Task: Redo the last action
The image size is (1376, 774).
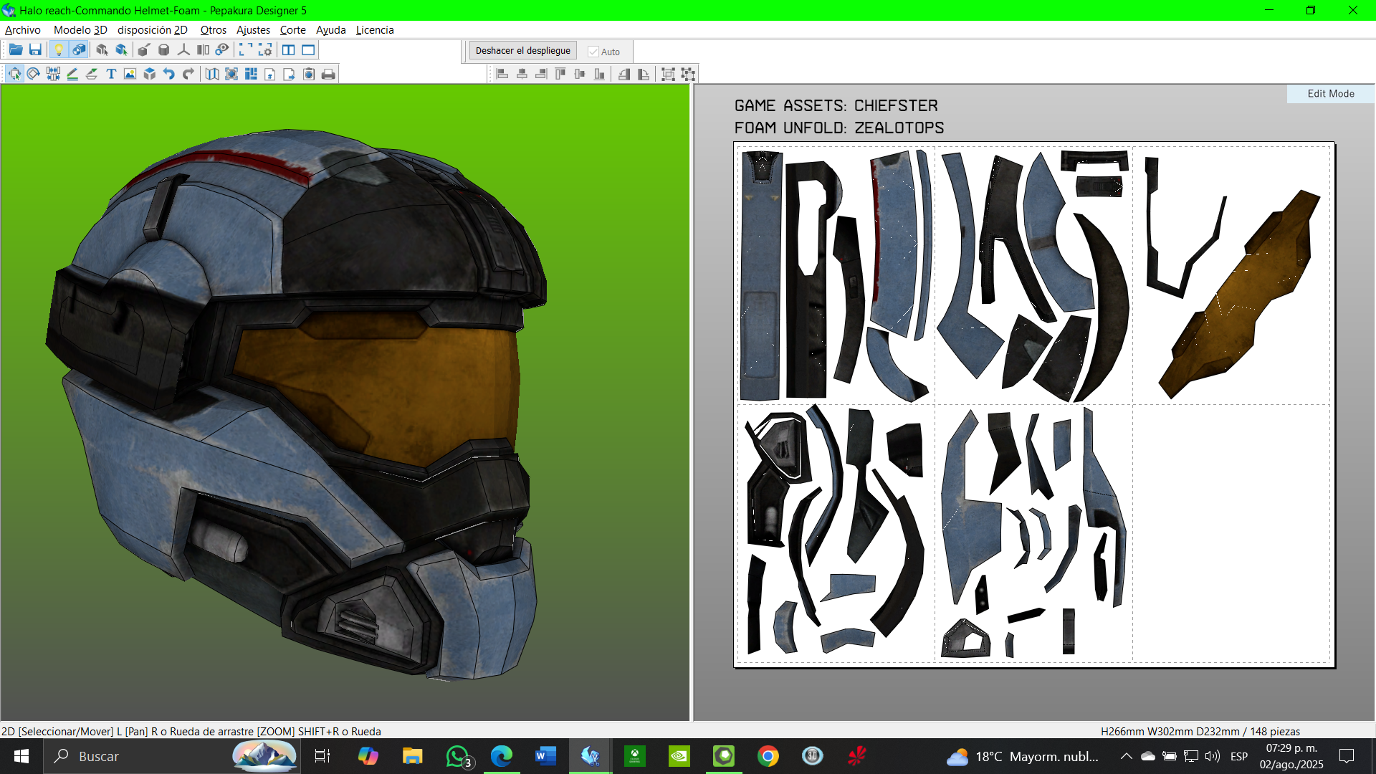Action: (188, 74)
